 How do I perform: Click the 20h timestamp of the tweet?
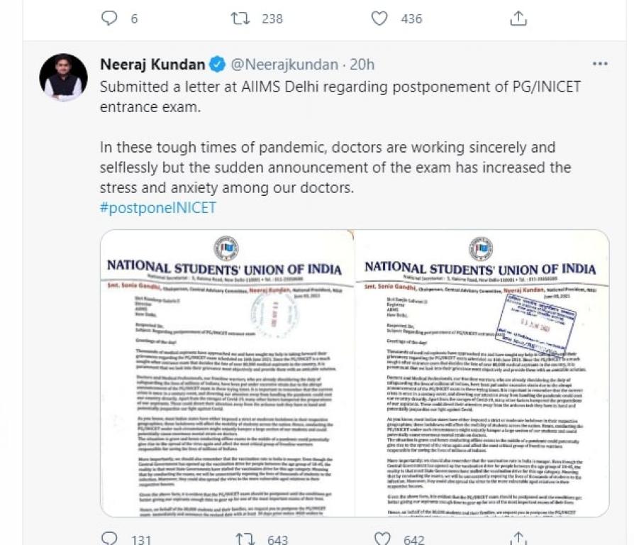click(362, 65)
